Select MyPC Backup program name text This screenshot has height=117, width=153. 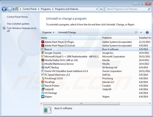[52, 68]
